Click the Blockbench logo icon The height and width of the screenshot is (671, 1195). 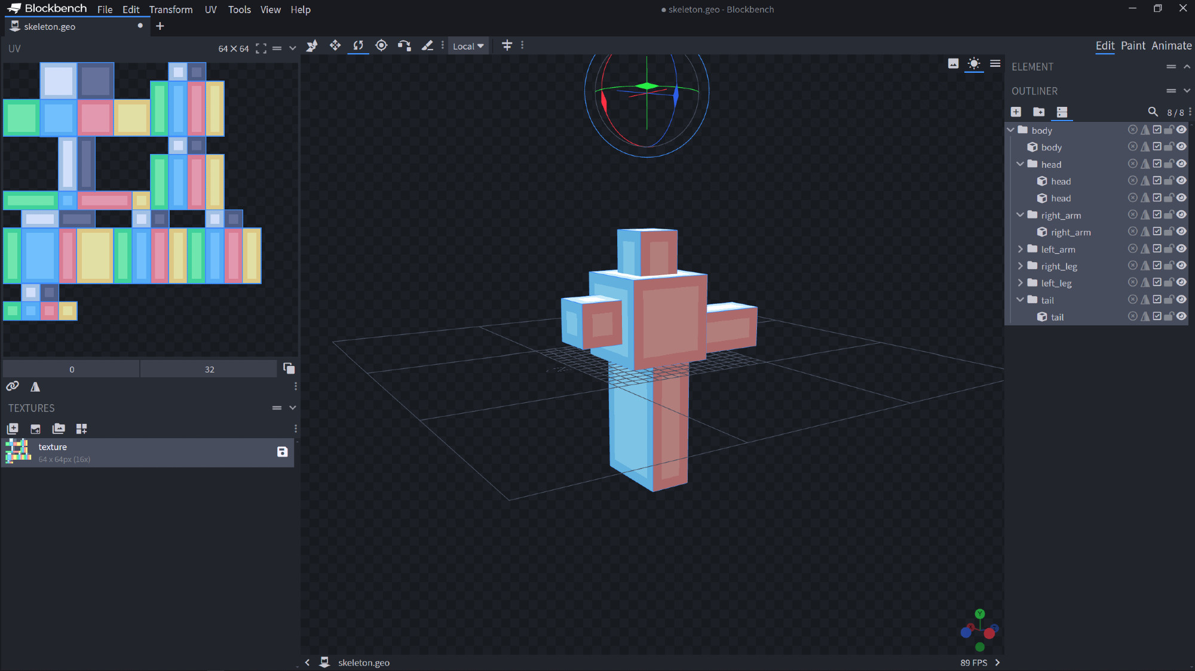14,8
